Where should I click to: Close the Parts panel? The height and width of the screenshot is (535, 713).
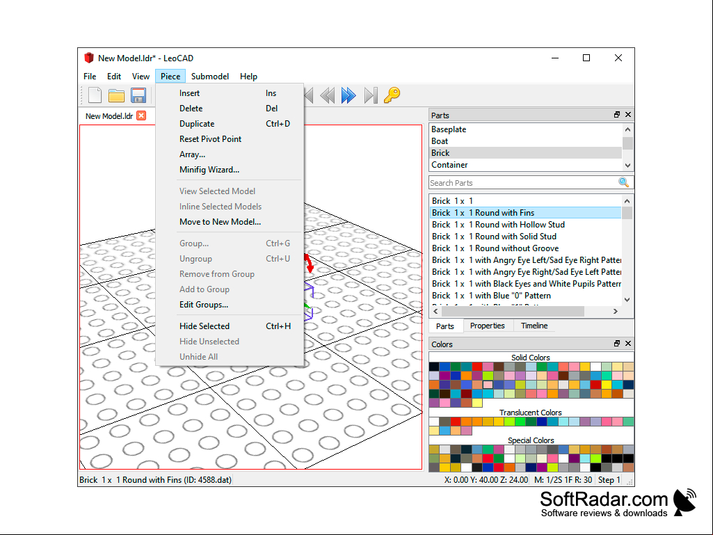coord(628,115)
